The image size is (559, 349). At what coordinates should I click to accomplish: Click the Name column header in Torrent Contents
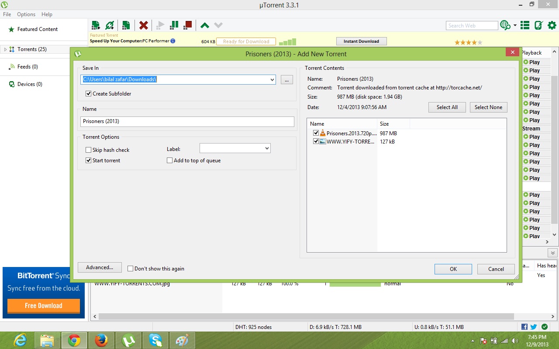tap(342, 124)
